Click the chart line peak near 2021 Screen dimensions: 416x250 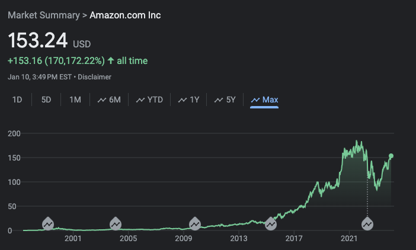click(x=357, y=141)
